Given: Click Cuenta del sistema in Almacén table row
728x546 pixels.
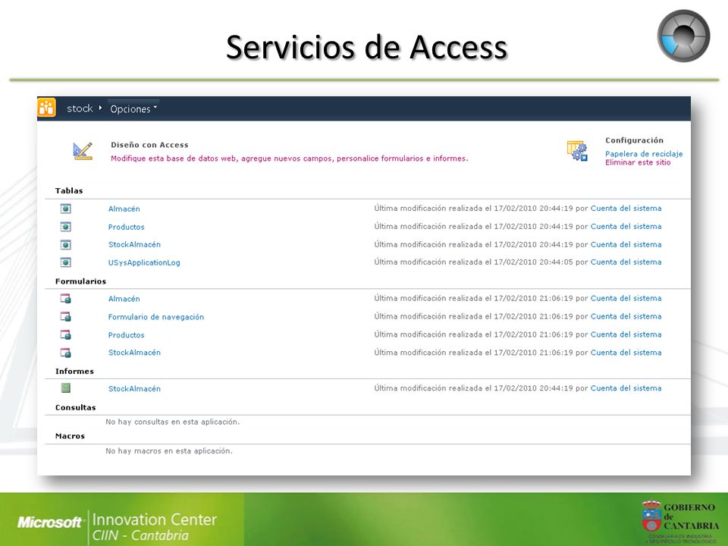Looking at the screenshot, I should tap(626, 209).
